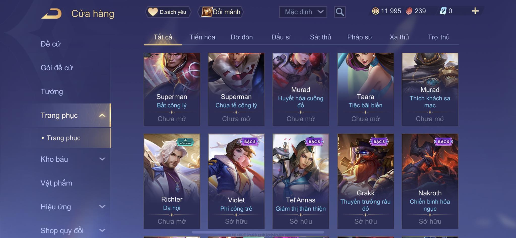
Task: Tap the plus icon to add currency
Action: [475, 11]
